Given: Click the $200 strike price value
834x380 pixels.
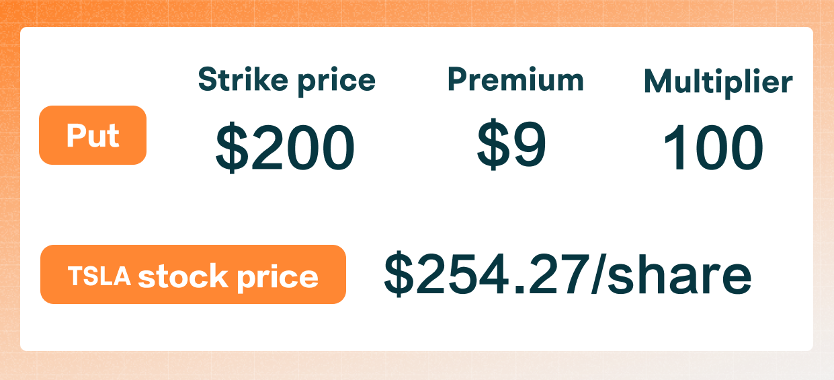Looking at the screenshot, I should coord(285,148).
